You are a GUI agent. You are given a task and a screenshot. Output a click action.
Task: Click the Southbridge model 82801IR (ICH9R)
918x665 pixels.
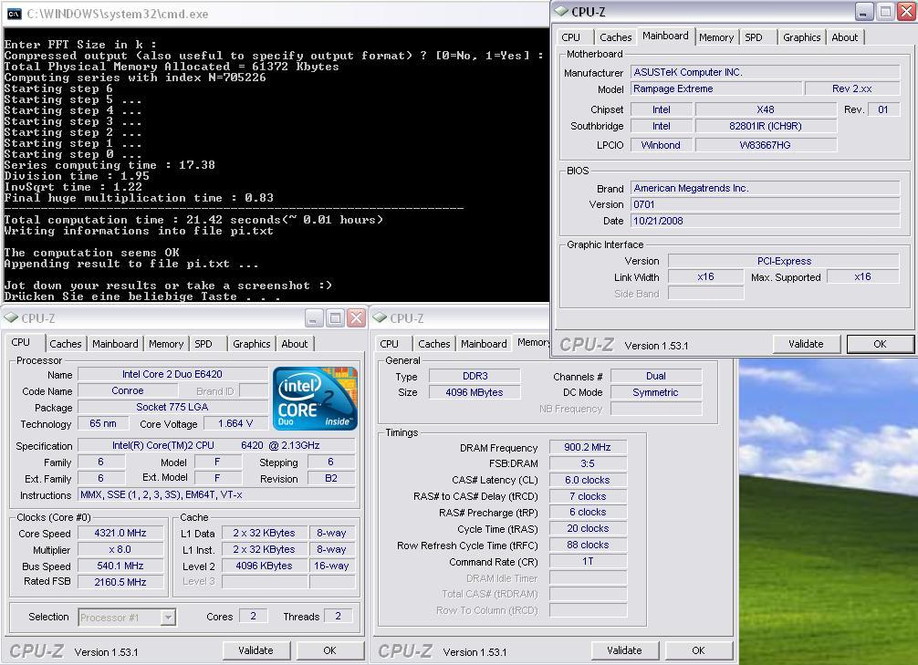click(x=766, y=126)
